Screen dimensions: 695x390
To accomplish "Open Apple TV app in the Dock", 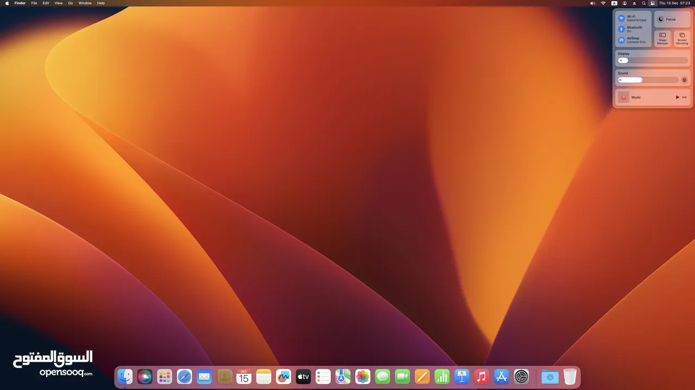I will (303, 376).
